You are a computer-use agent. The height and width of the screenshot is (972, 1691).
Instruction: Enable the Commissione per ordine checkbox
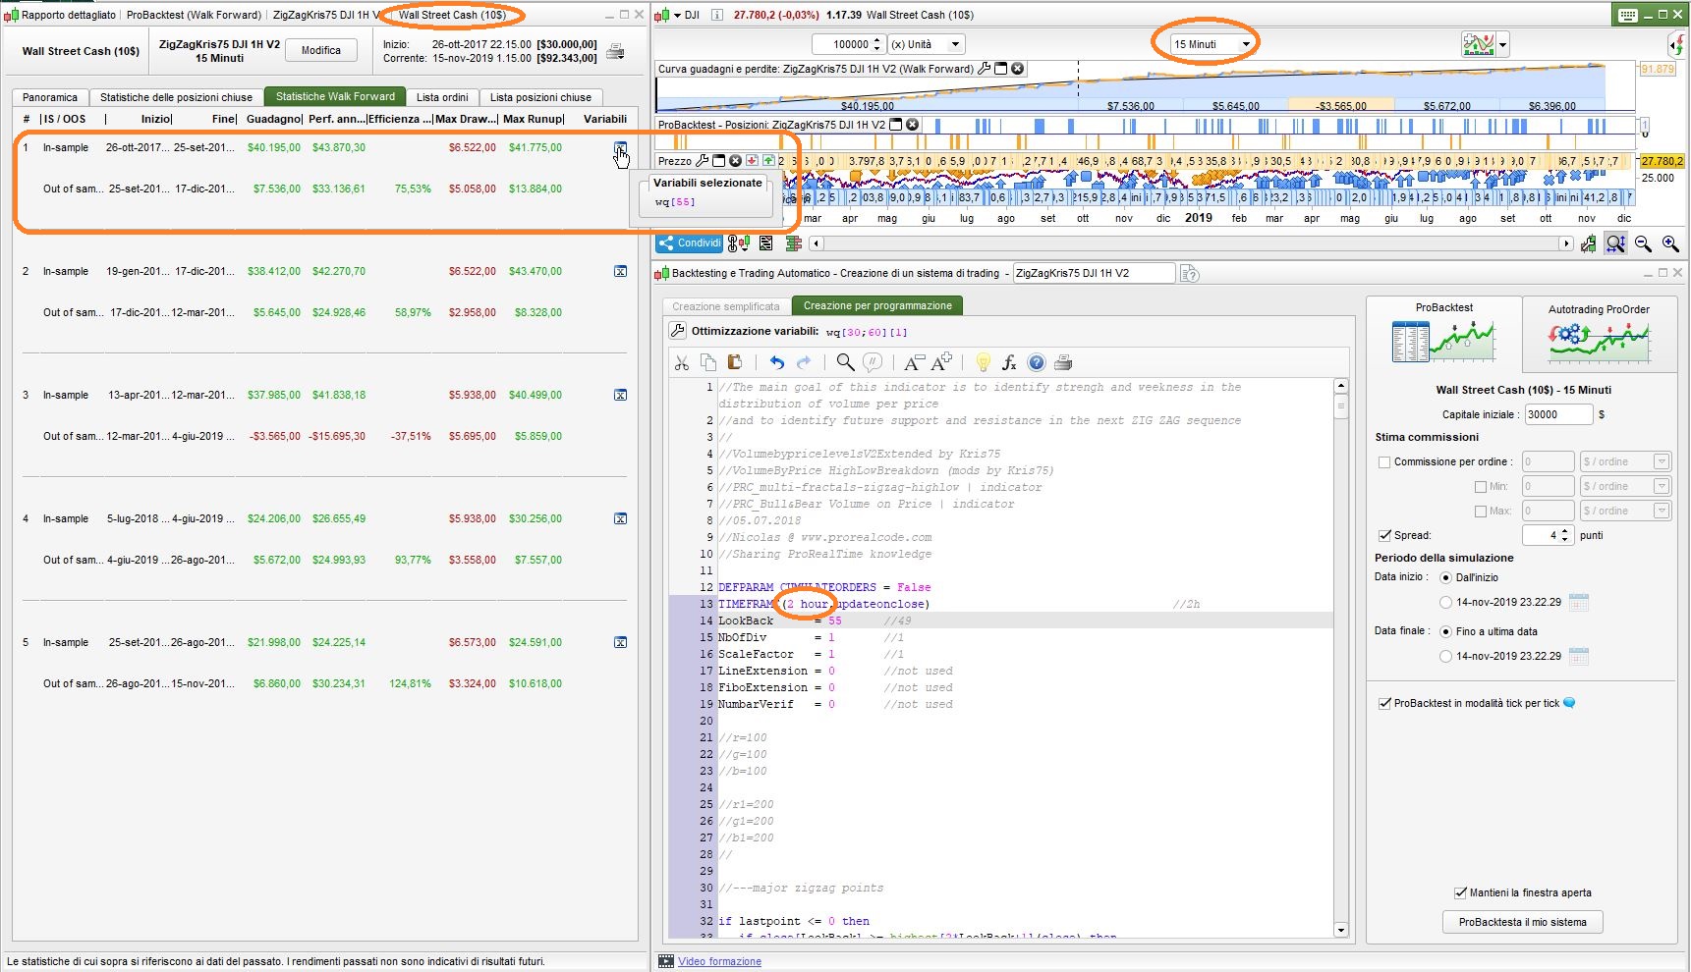click(1384, 462)
